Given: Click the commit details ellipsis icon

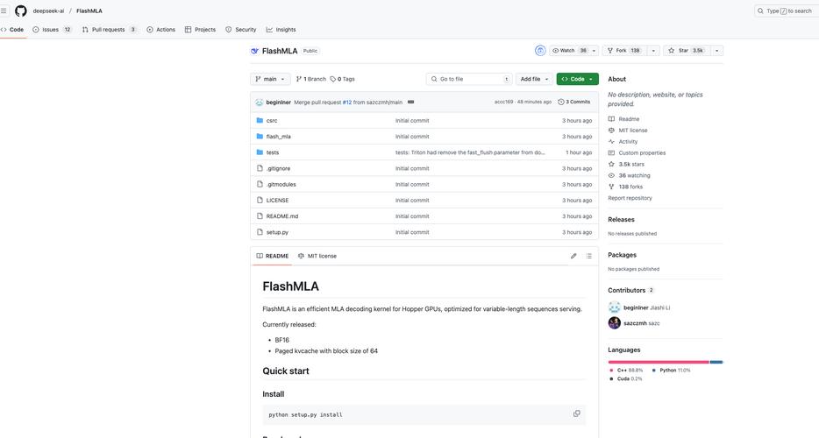Looking at the screenshot, I should 410,102.
